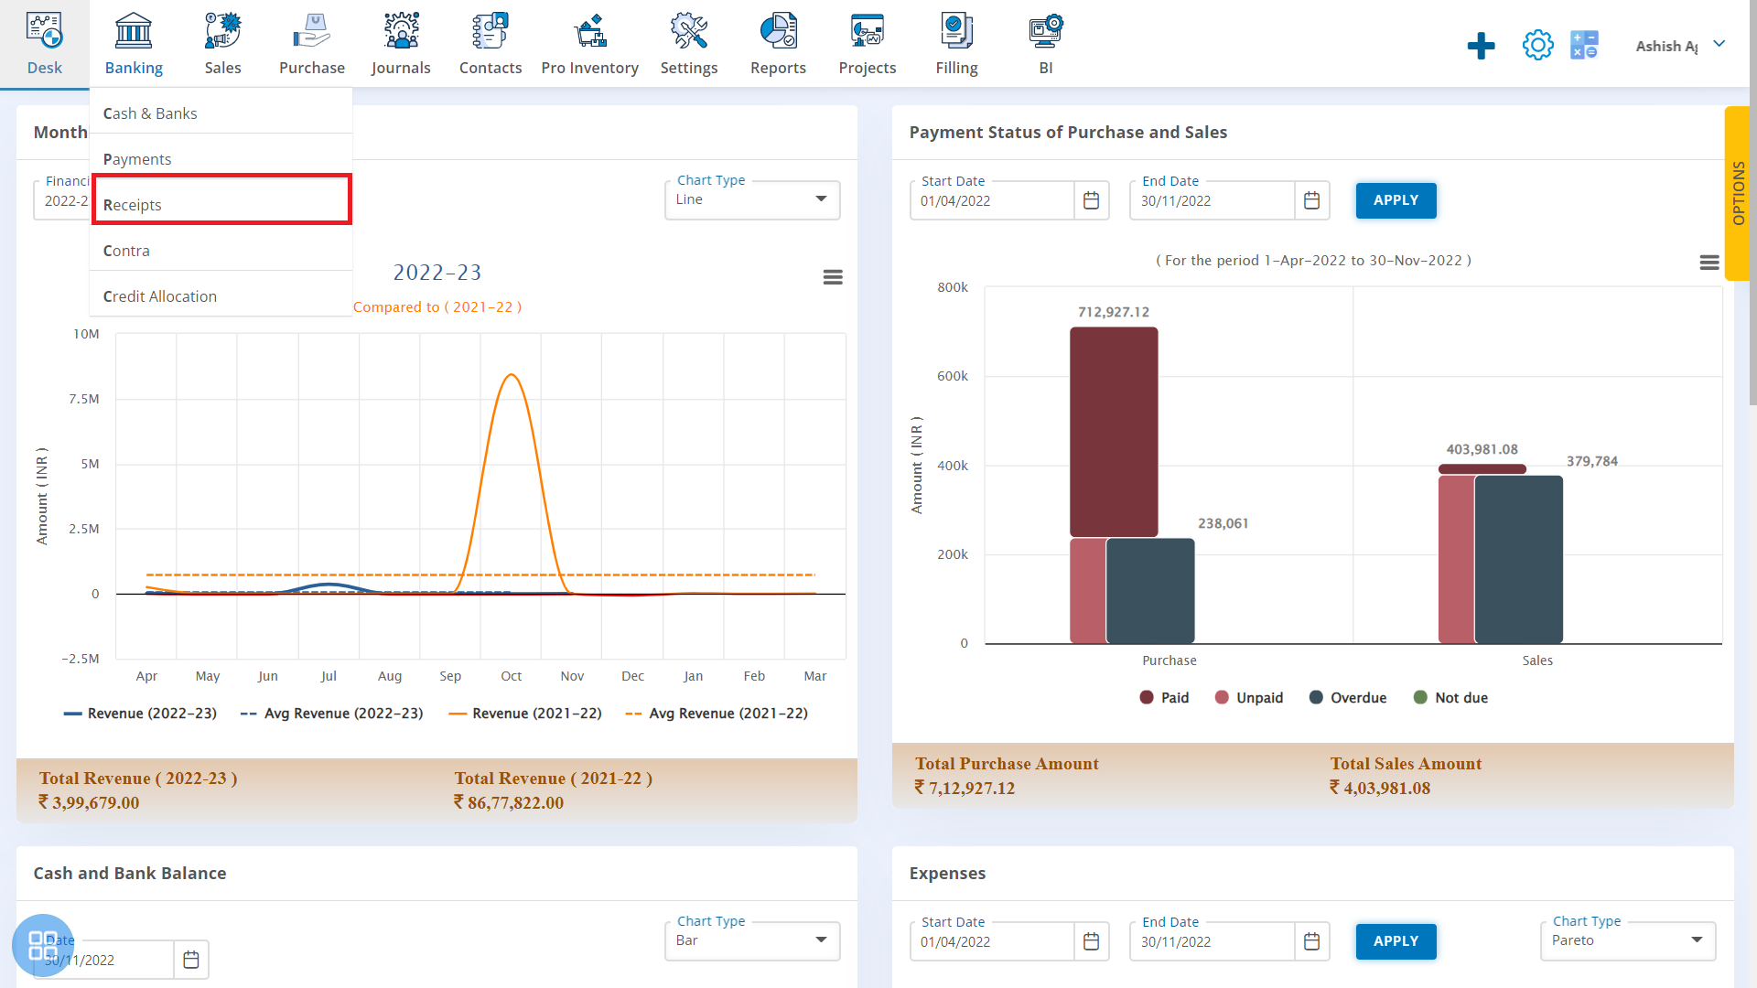1757x988 pixels.
Task: Open revenue chart hamburger menu
Action: tap(833, 277)
